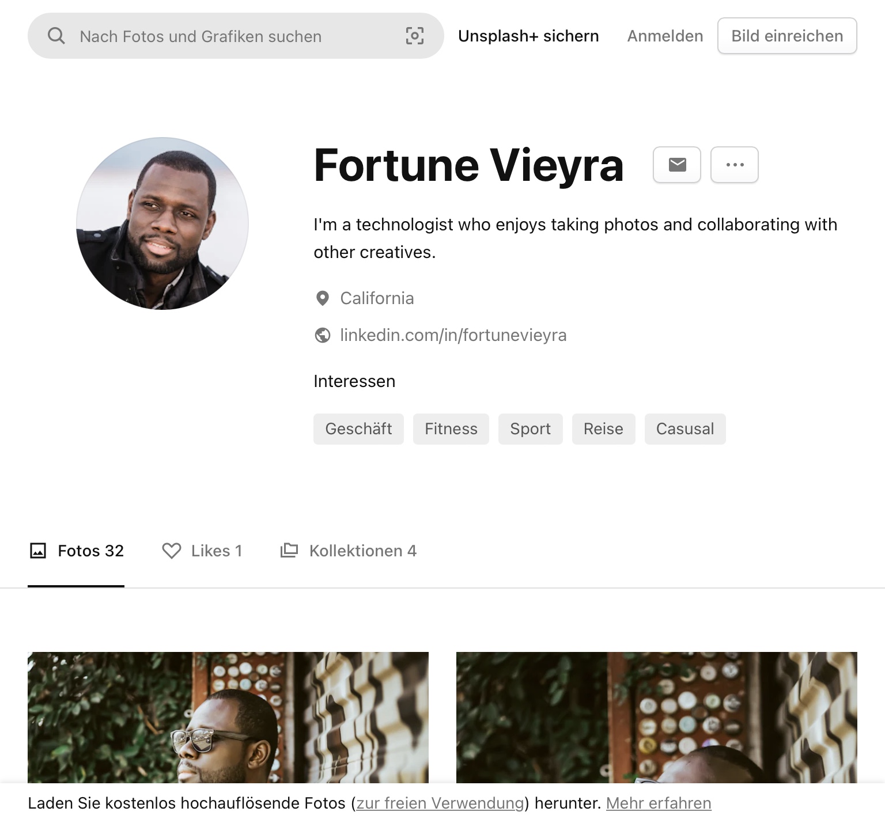Click the Anmelden link
885x823 pixels.
665,36
